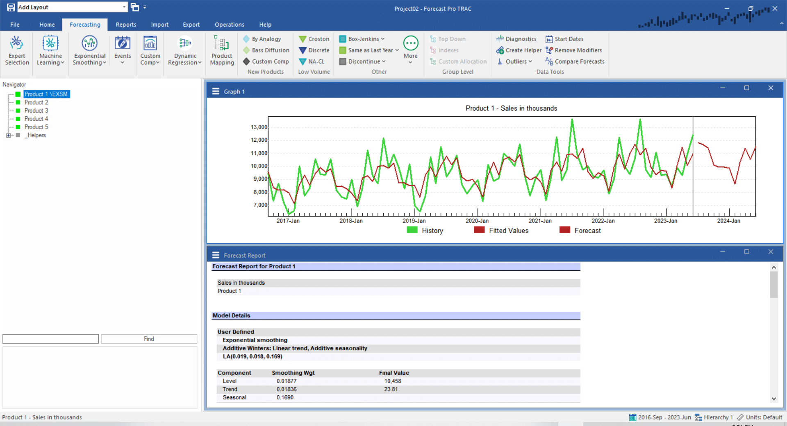
Task: Select Custom Comp under New Products
Action: tap(266, 61)
